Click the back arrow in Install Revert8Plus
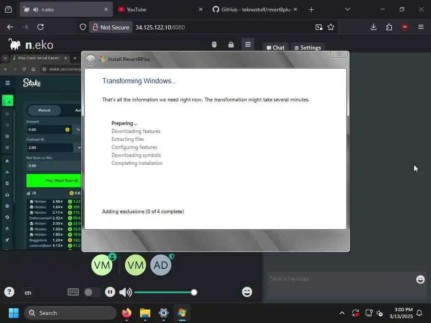This screenshot has height=323, width=431. point(91,59)
